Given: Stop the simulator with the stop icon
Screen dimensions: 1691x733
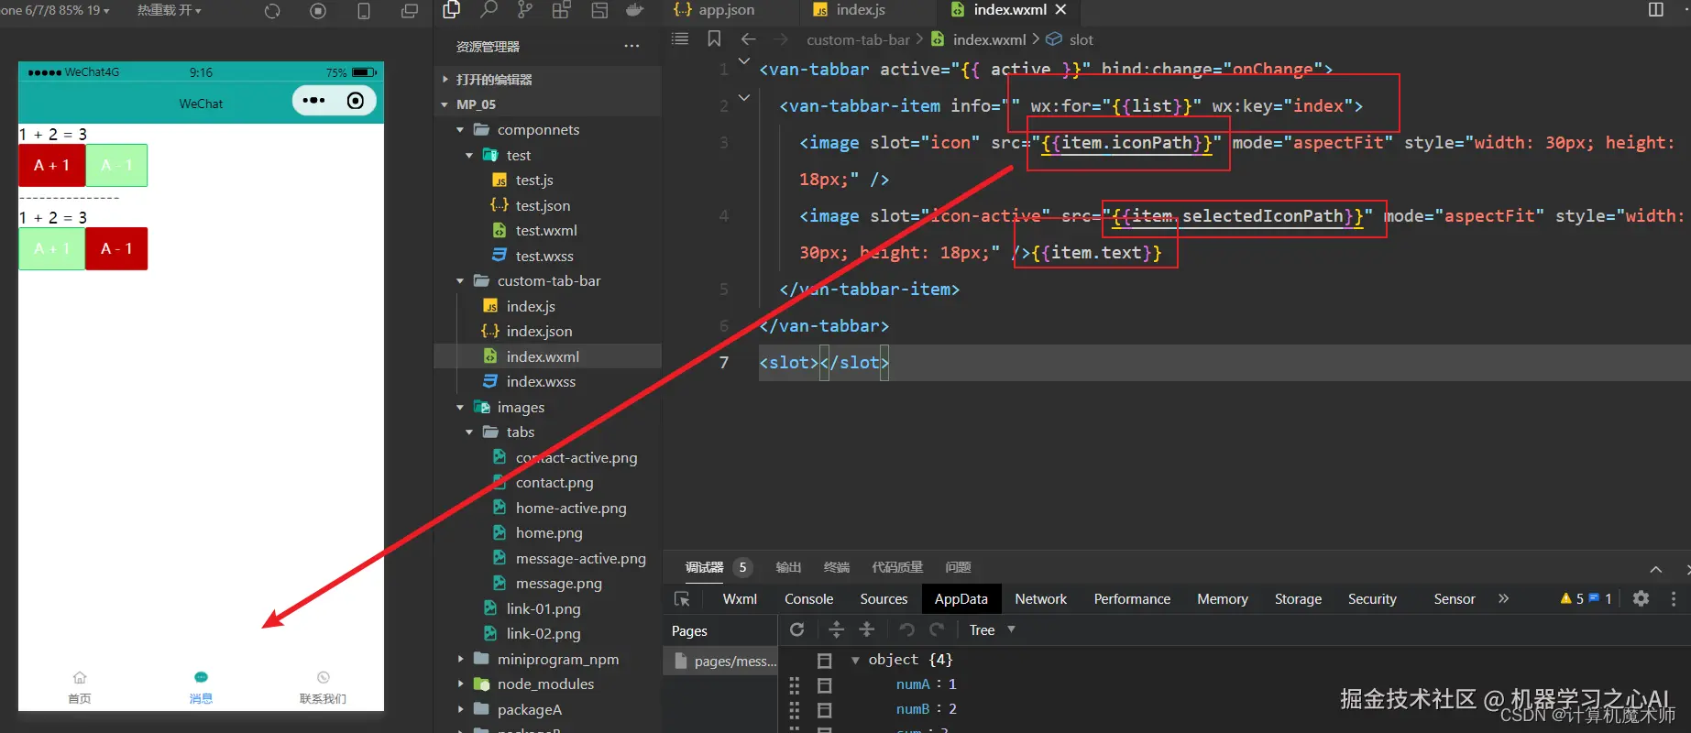Looking at the screenshot, I should pos(318,11).
